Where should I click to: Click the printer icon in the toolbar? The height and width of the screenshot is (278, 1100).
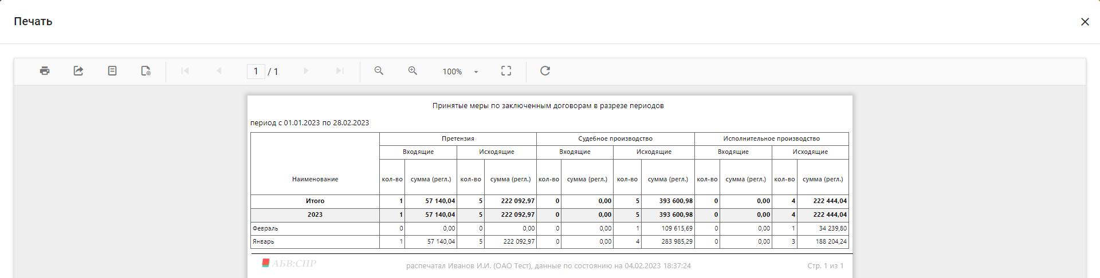[x=45, y=71]
